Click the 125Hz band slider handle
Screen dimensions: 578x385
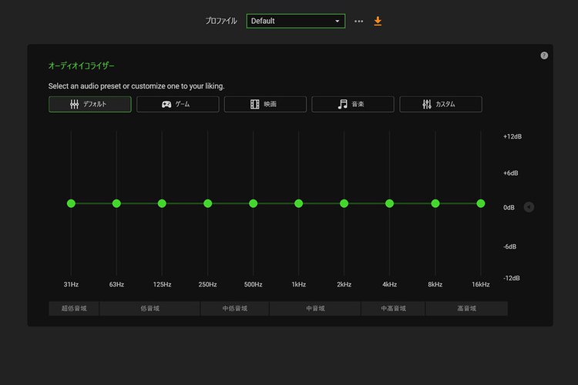tap(162, 203)
